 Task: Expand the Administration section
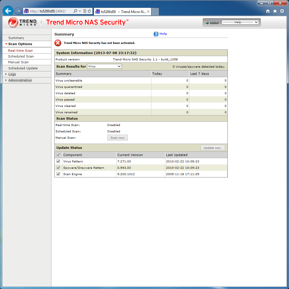[20, 80]
